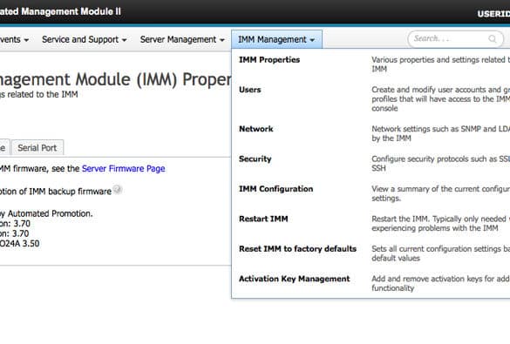This screenshot has height=344, width=510.
Task: Click the Automated Promotion status text
Action: point(46,213)
